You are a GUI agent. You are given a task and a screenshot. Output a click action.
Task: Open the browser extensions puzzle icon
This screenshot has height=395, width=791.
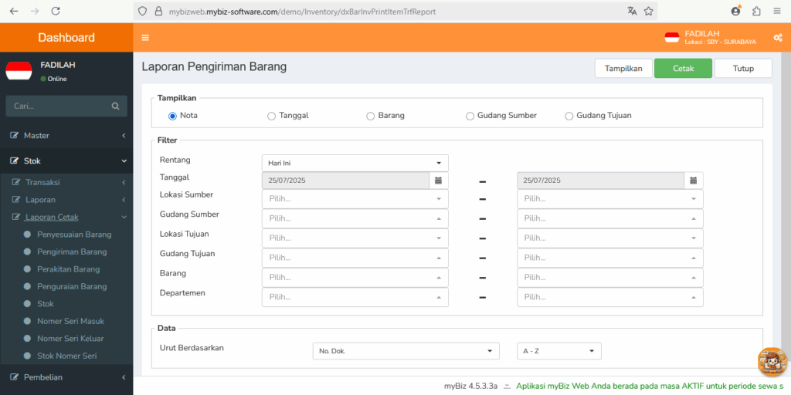pyautogui.click(x=756, y=11)
